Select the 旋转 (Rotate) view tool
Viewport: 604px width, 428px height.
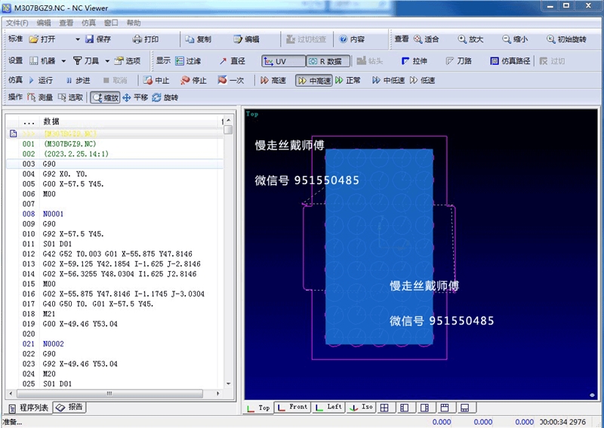coord(156,97)
